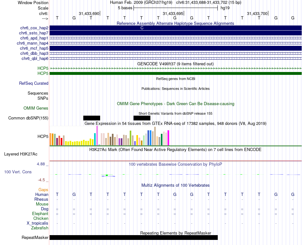
Task: Click the chr6_mcf_hap5 track label
Action: [x=34, y=48]
